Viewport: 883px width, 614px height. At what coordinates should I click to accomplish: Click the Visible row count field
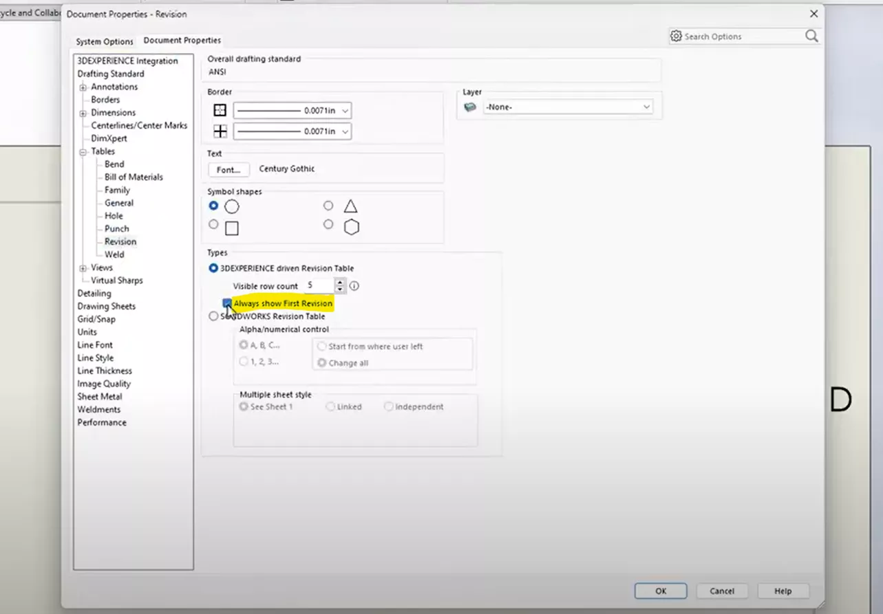point(319,285)
